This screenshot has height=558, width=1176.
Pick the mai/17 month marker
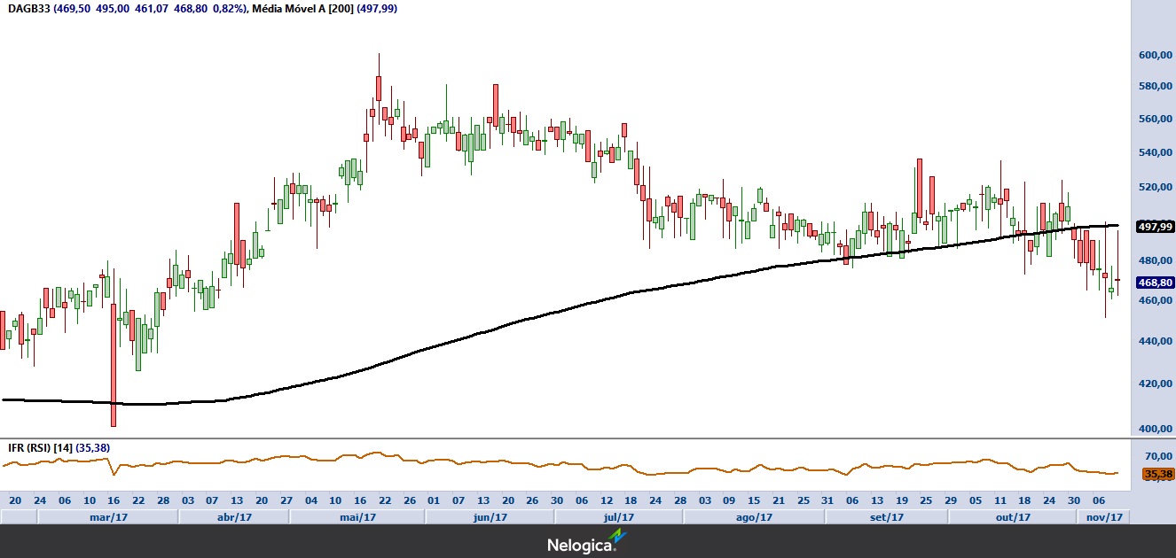pos(357,517)
